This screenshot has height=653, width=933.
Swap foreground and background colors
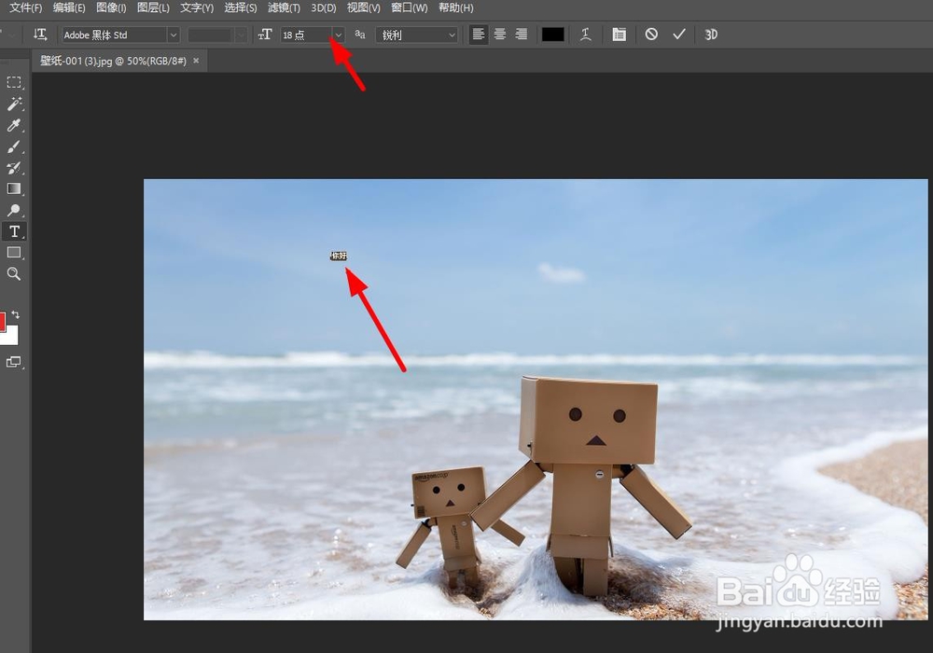click(16, 314)
